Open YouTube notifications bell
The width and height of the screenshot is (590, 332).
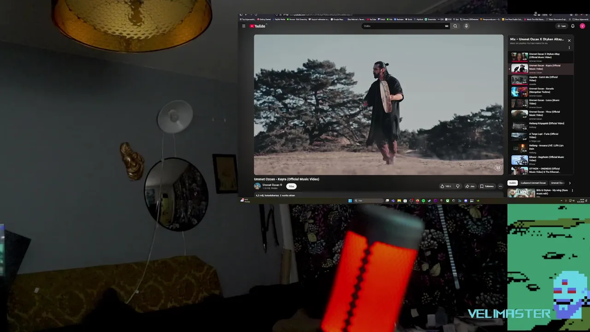(x=573, y=26)
